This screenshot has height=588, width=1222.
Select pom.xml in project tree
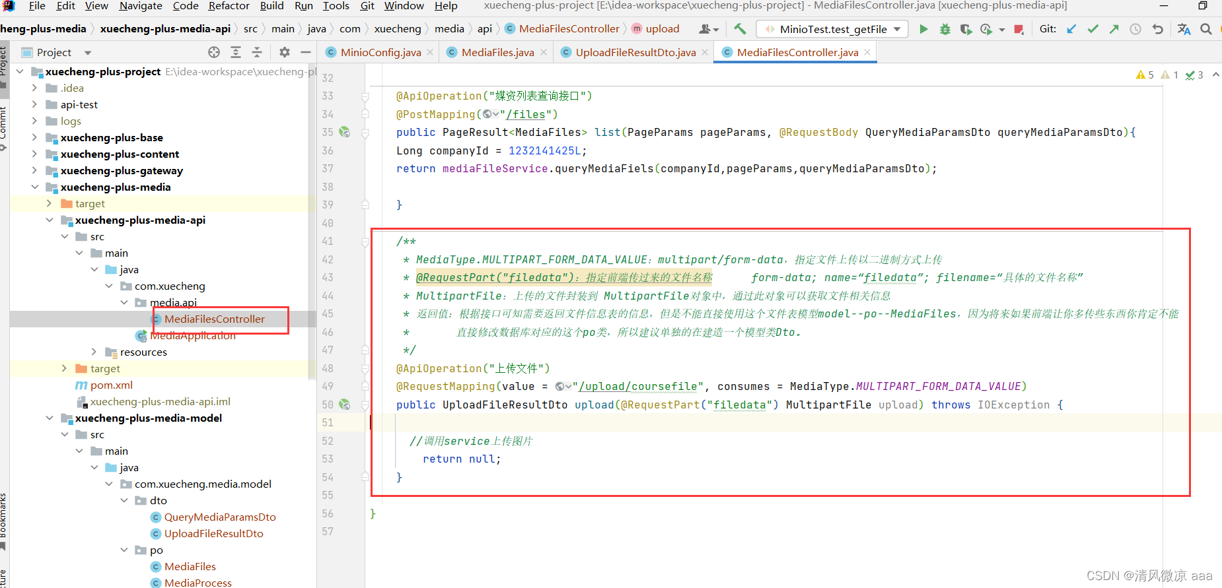pos(112,385)
